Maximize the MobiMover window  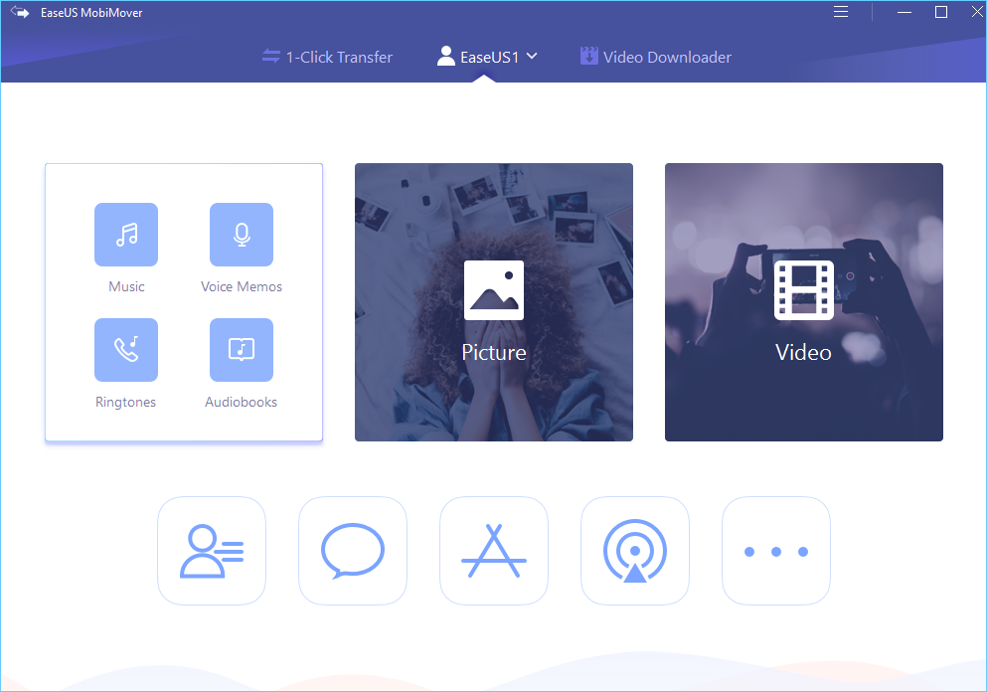(941, 13)
